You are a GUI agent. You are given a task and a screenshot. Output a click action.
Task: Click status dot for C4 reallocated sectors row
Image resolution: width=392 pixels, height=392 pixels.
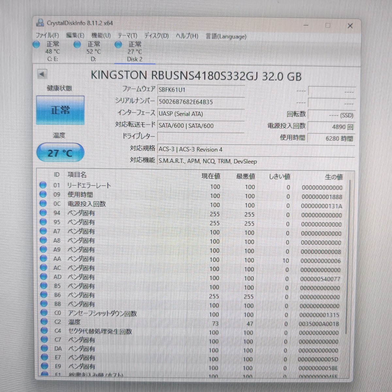pos(44,331)
